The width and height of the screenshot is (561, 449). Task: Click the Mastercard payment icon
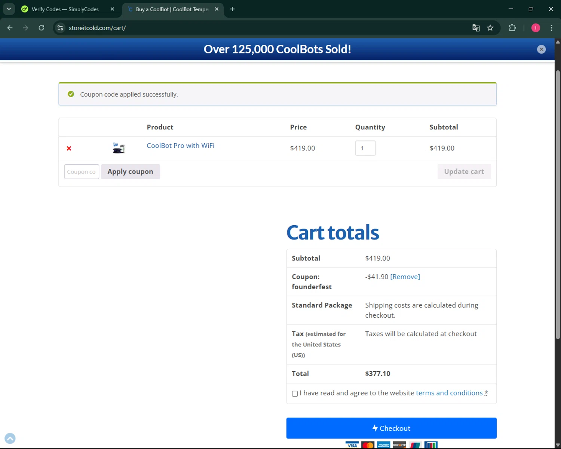click(x=368, y=445)
